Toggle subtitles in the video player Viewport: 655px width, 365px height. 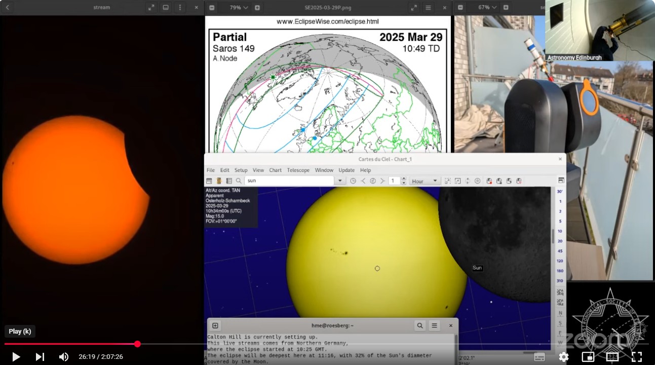point(539,357)
